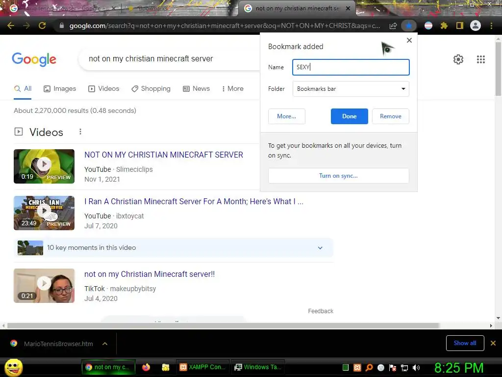Expand the More search options menu
The width and height of the screenshot is (502, 377).
[233, 89]
